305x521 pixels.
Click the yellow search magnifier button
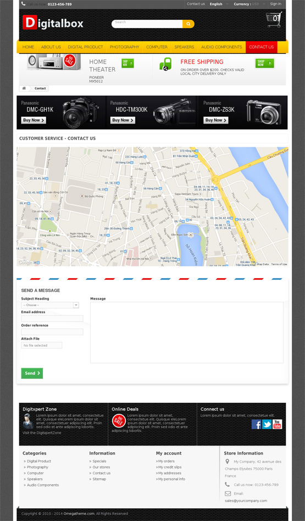188,24
